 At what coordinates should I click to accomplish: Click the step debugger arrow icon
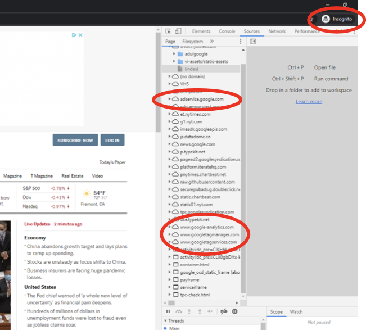pos(210,311)
